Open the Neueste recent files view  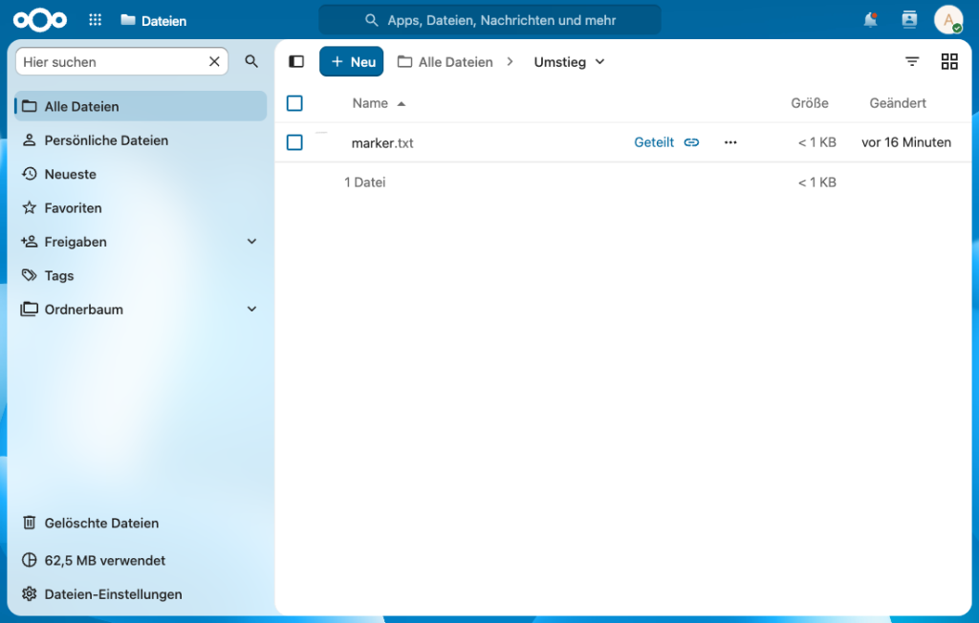tap(141, 174)
